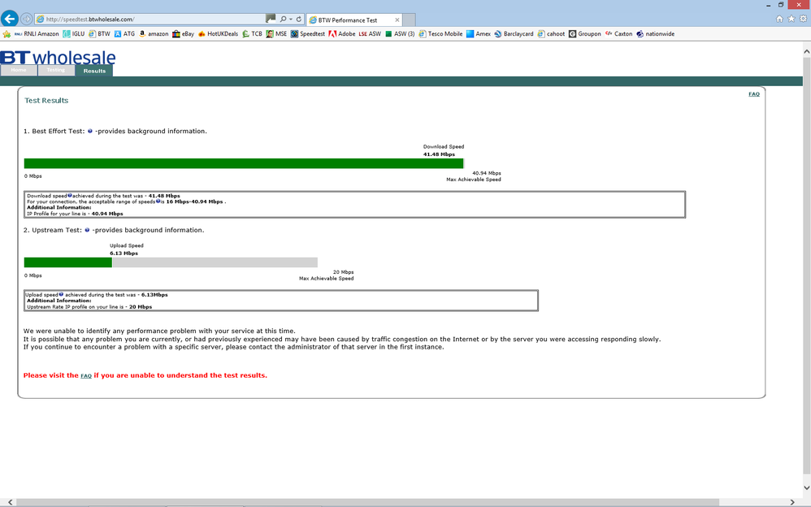This screenshot has width=811, height=507.
Task: Click info icon beside Upstream Test
Action: click(87, 230)
